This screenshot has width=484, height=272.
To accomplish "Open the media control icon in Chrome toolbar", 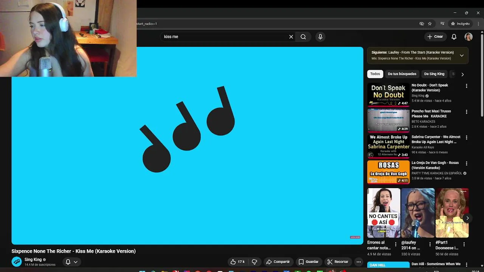I will 442,23.
